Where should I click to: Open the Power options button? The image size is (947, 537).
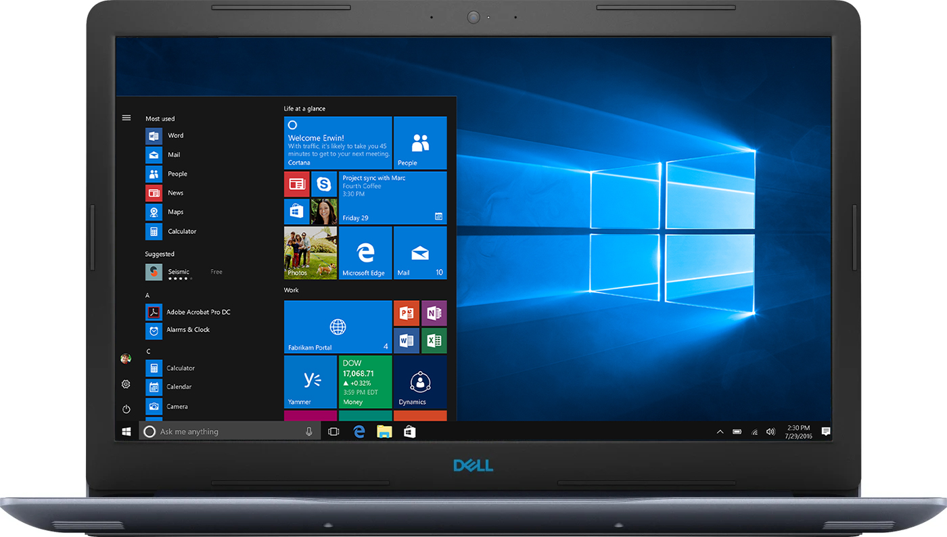[126, 409]
